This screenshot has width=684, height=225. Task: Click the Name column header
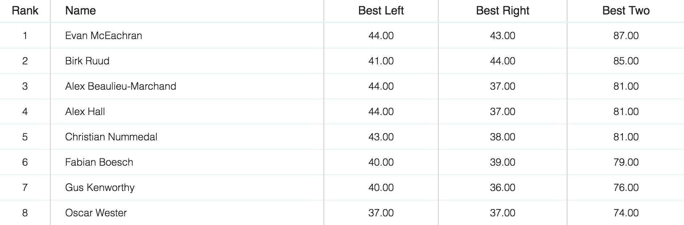click(x=80, y=10)
